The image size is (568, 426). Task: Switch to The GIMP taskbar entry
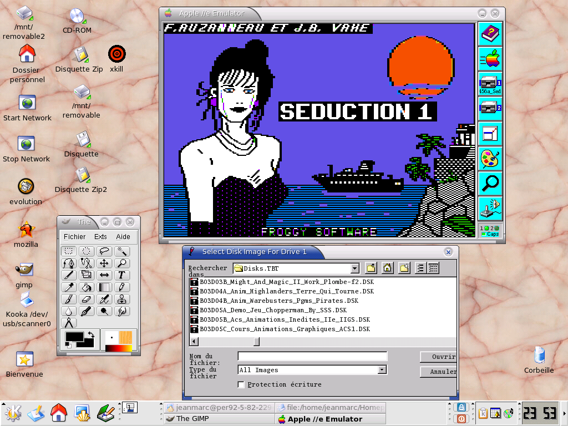point(219,419)
